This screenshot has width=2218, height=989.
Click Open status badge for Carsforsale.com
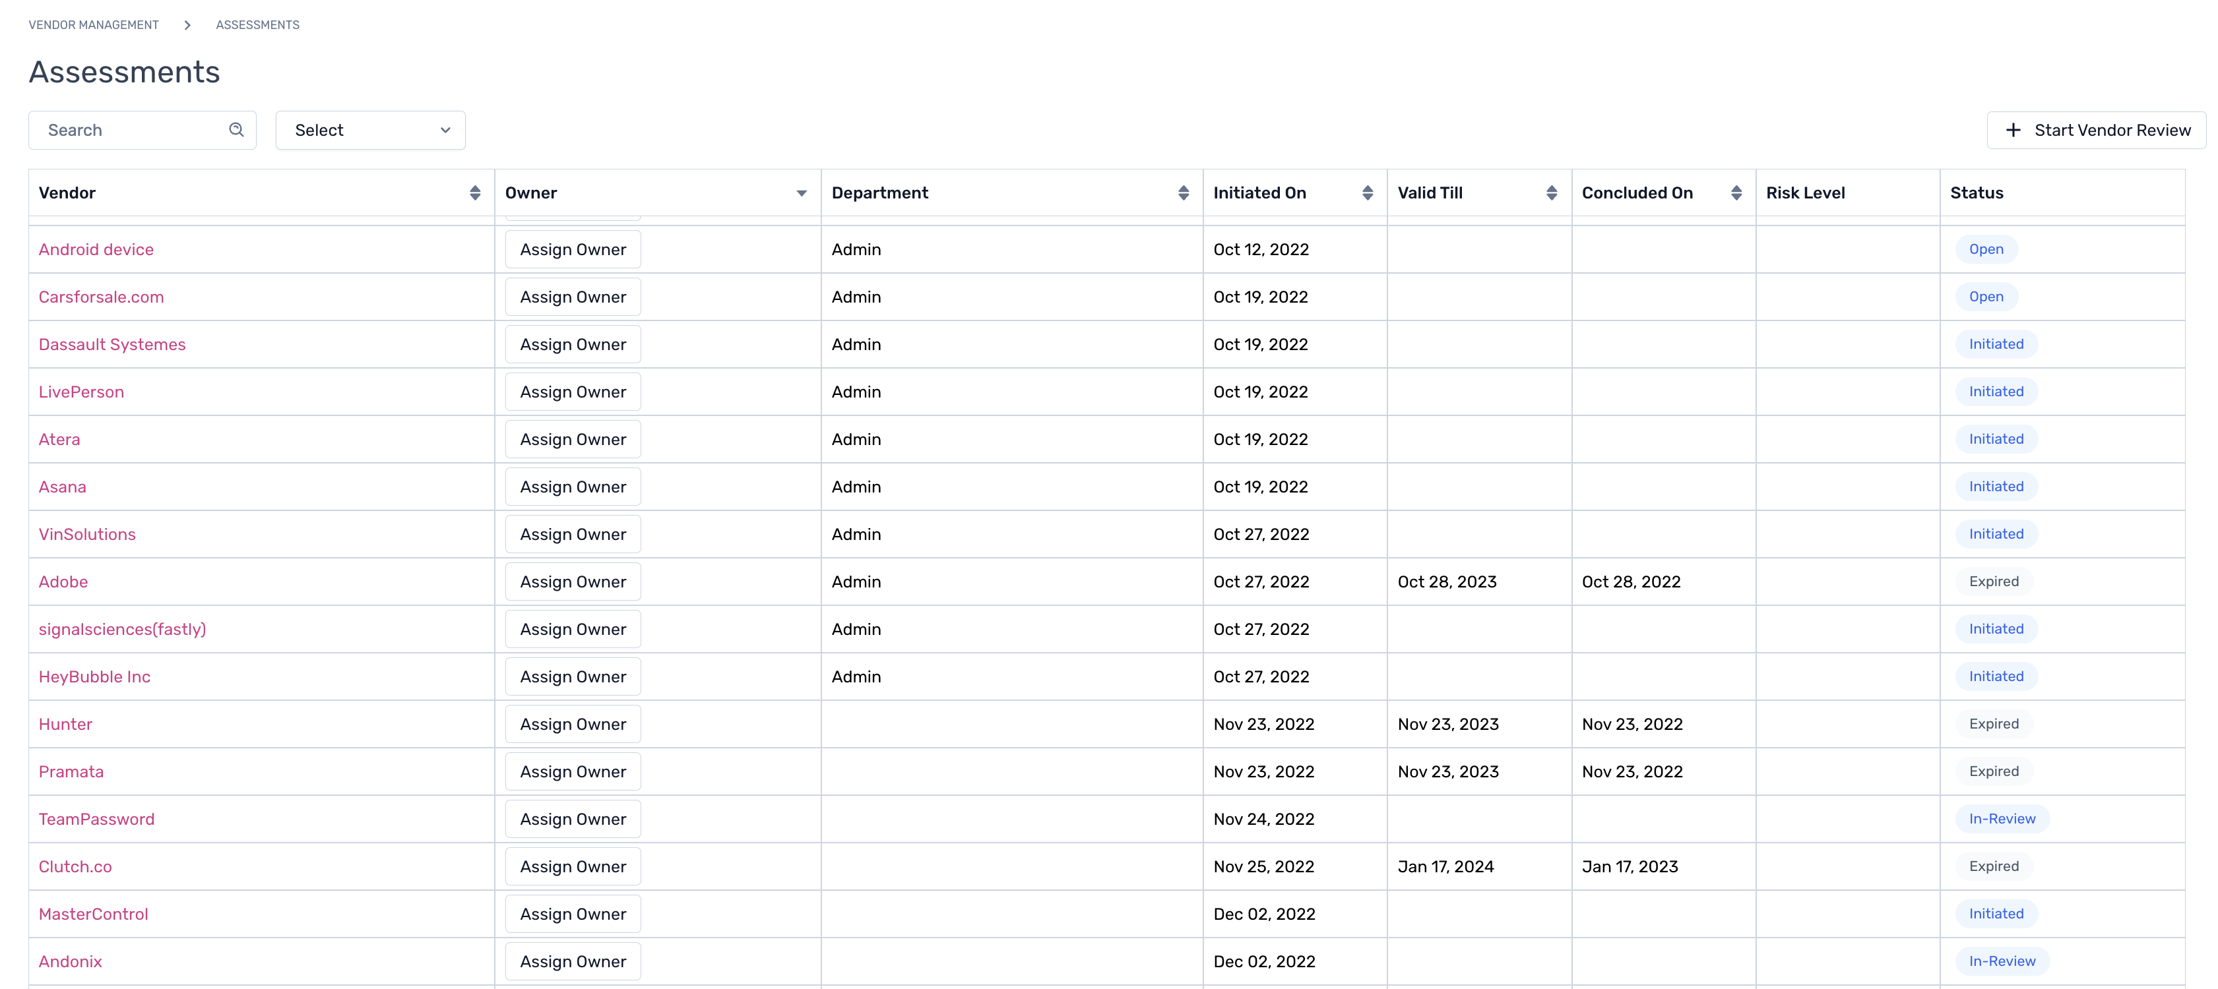pos(1986,297)
